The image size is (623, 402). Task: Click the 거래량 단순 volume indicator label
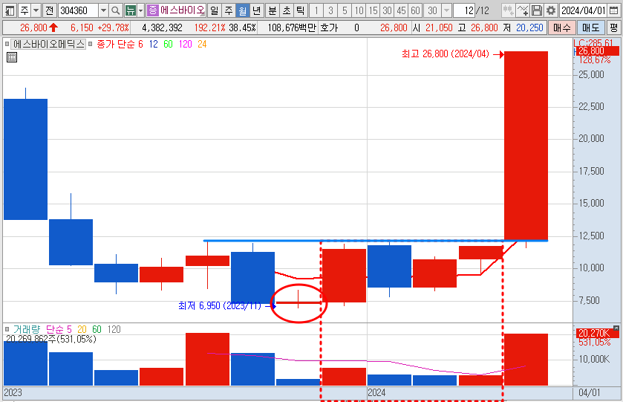pyautogui.click(x=39, y=329)
